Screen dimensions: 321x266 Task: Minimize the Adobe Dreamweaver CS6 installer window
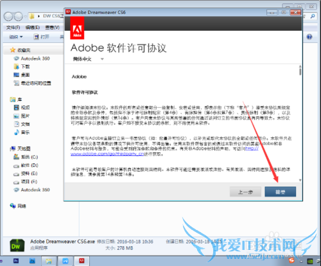272,12
